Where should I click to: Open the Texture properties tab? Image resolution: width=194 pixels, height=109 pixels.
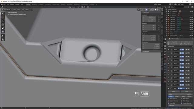tap(165, 81)
